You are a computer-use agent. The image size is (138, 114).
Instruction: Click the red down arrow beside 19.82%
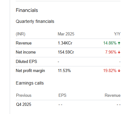click(119, 71)
